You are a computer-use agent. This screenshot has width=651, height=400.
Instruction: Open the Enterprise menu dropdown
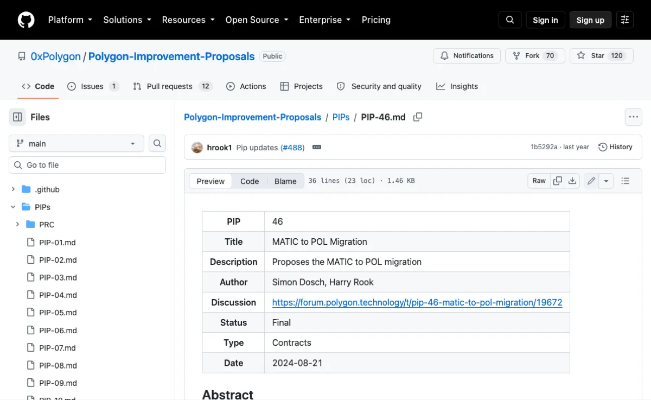325,20
